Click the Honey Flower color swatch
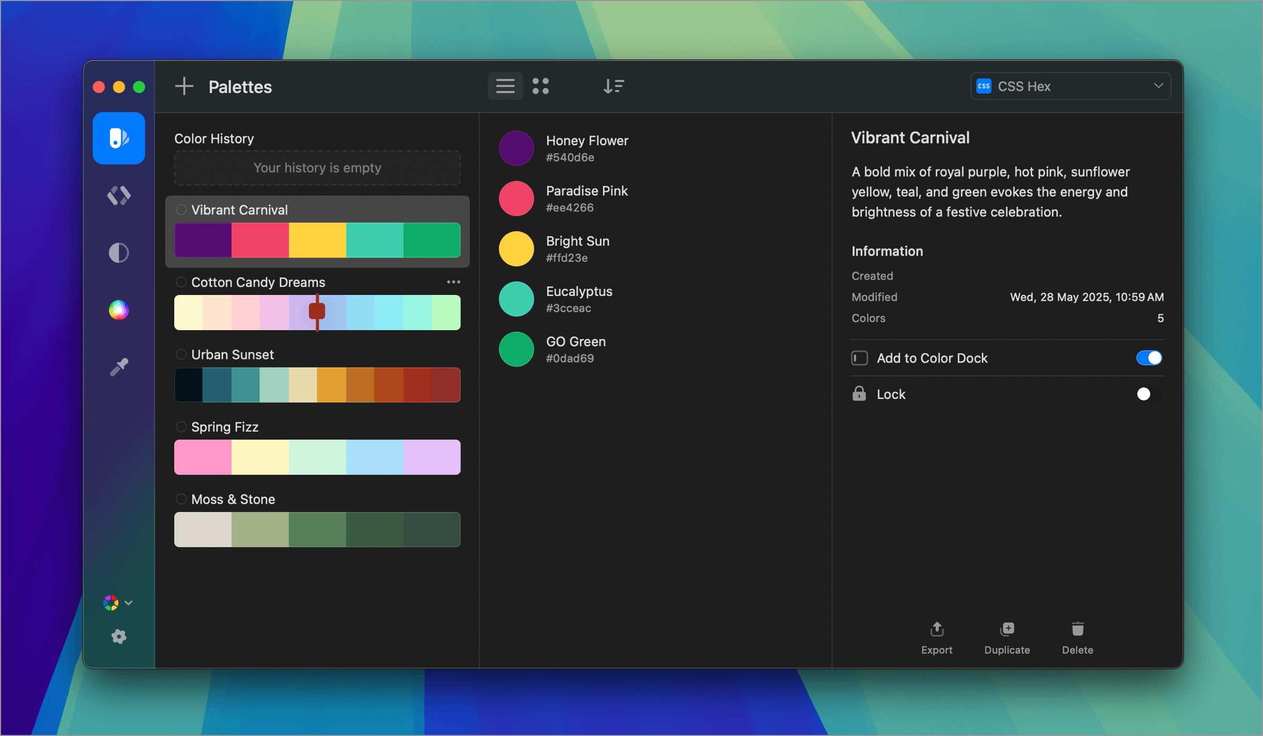Image resolution: width=1263 pixels, height=736 pixels. (516, 148)
